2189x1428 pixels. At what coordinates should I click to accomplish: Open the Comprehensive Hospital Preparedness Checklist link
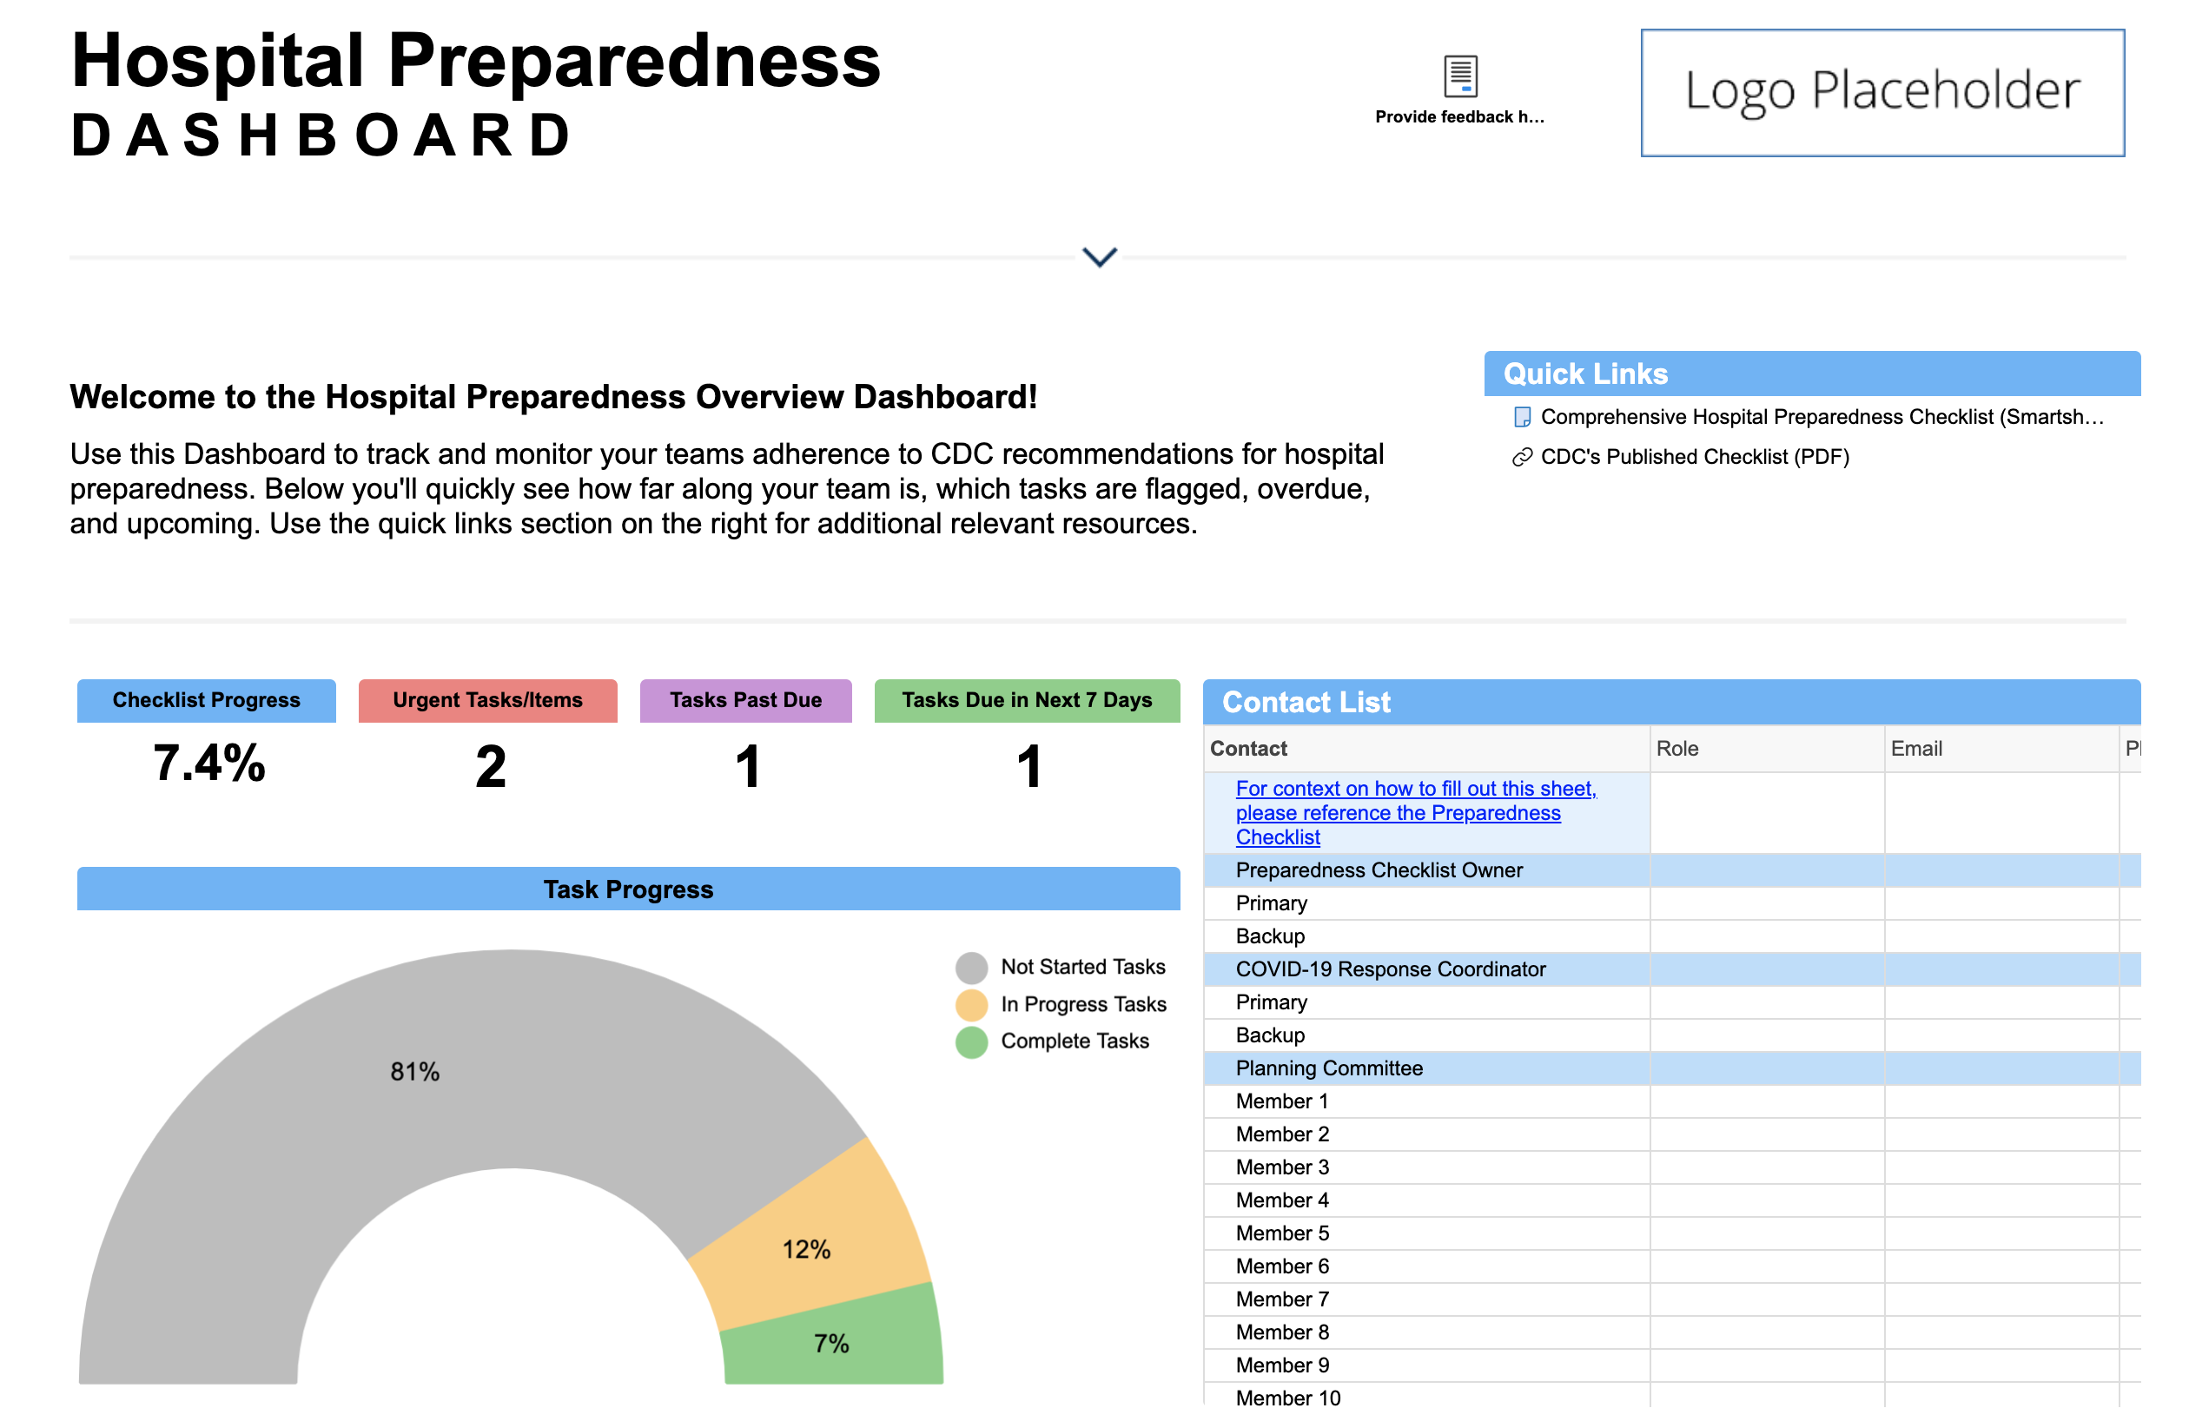1821,418
